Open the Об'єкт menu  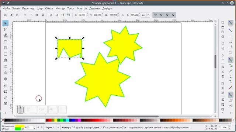(49, 8)
